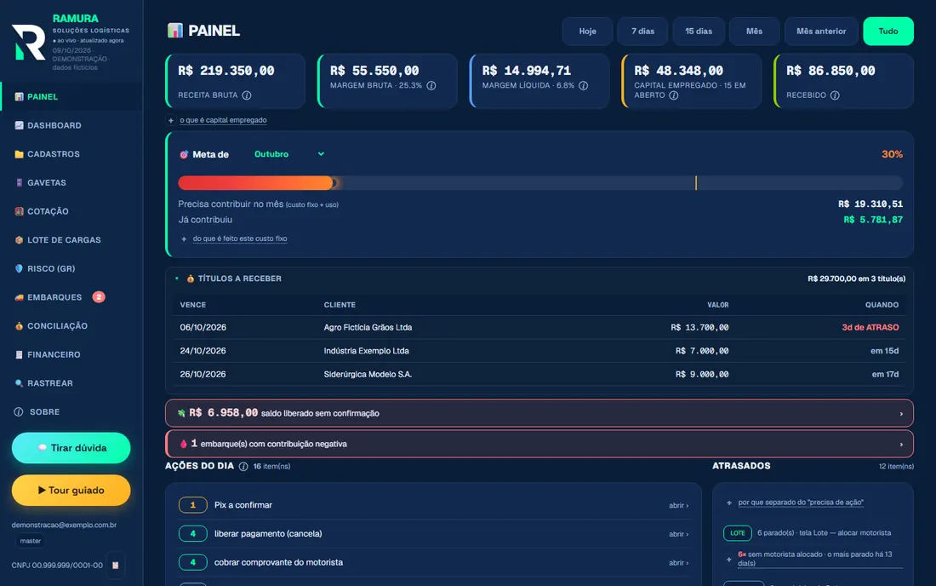Viewport: 936px width, 586px height.
Task: Select the 15 dias period filter
Action: pyautogui.click(x=699, y=31)
